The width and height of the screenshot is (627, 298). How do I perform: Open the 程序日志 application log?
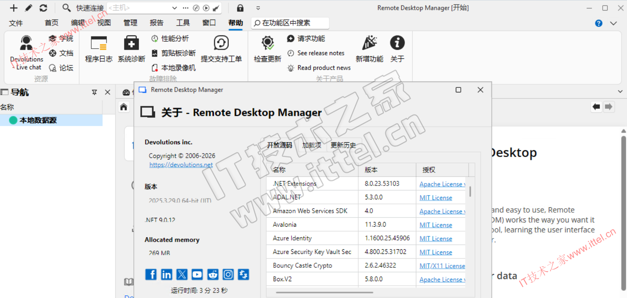99,49
